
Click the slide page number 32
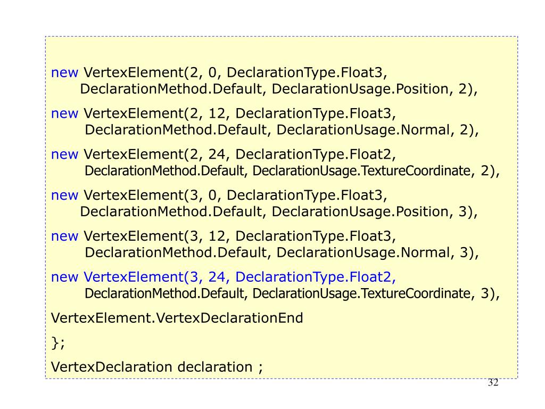[x=493, y=382]
